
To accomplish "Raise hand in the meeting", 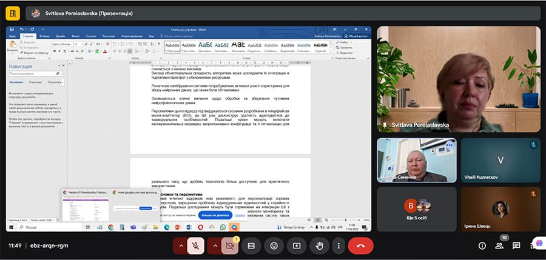I will [x=319, y=245].
